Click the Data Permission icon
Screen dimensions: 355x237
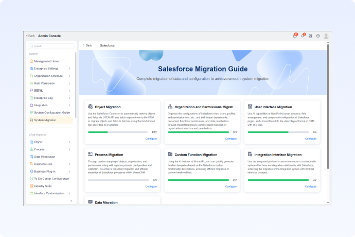point(31,157)
